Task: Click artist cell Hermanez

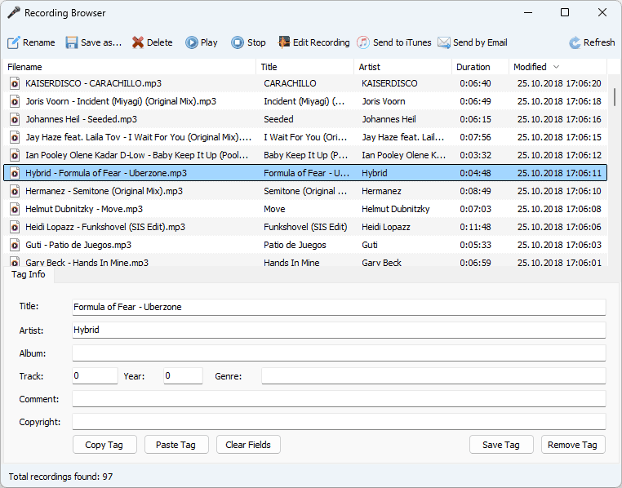Action: tap(382, 191)
